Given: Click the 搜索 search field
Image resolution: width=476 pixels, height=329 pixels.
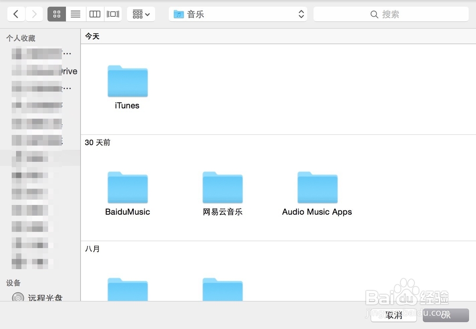Looking at the screenshot, I should click(391, 14).
